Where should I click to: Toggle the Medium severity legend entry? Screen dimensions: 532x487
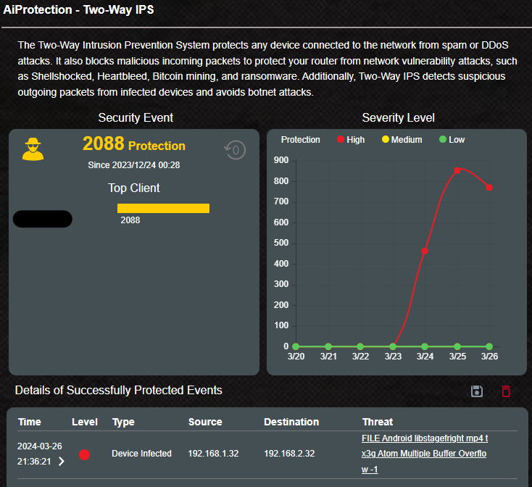point(402,140)
